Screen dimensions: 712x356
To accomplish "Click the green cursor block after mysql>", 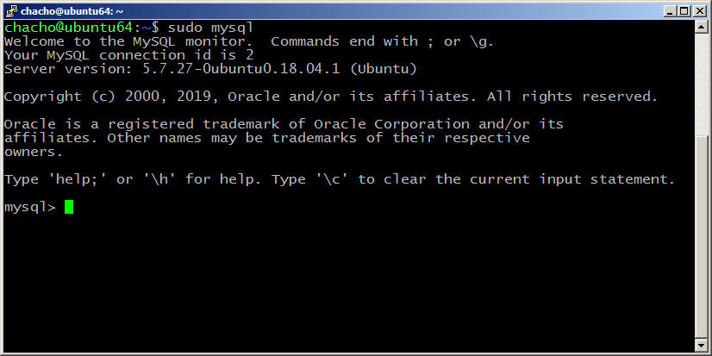I will (69, 207).
